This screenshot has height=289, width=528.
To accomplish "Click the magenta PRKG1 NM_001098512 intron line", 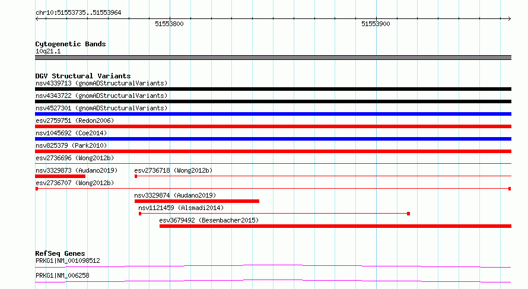I will click(x=273, y=266).
